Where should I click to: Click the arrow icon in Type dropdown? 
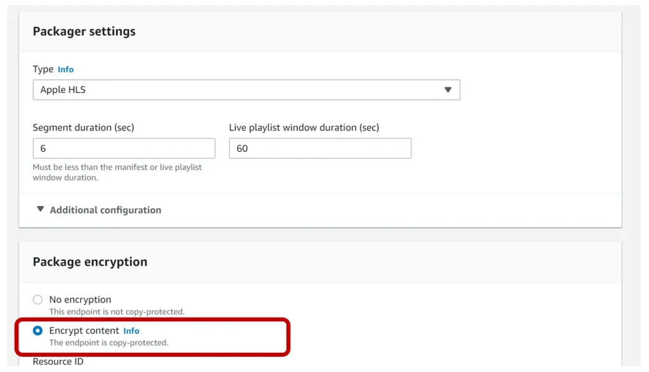point(448,90)
